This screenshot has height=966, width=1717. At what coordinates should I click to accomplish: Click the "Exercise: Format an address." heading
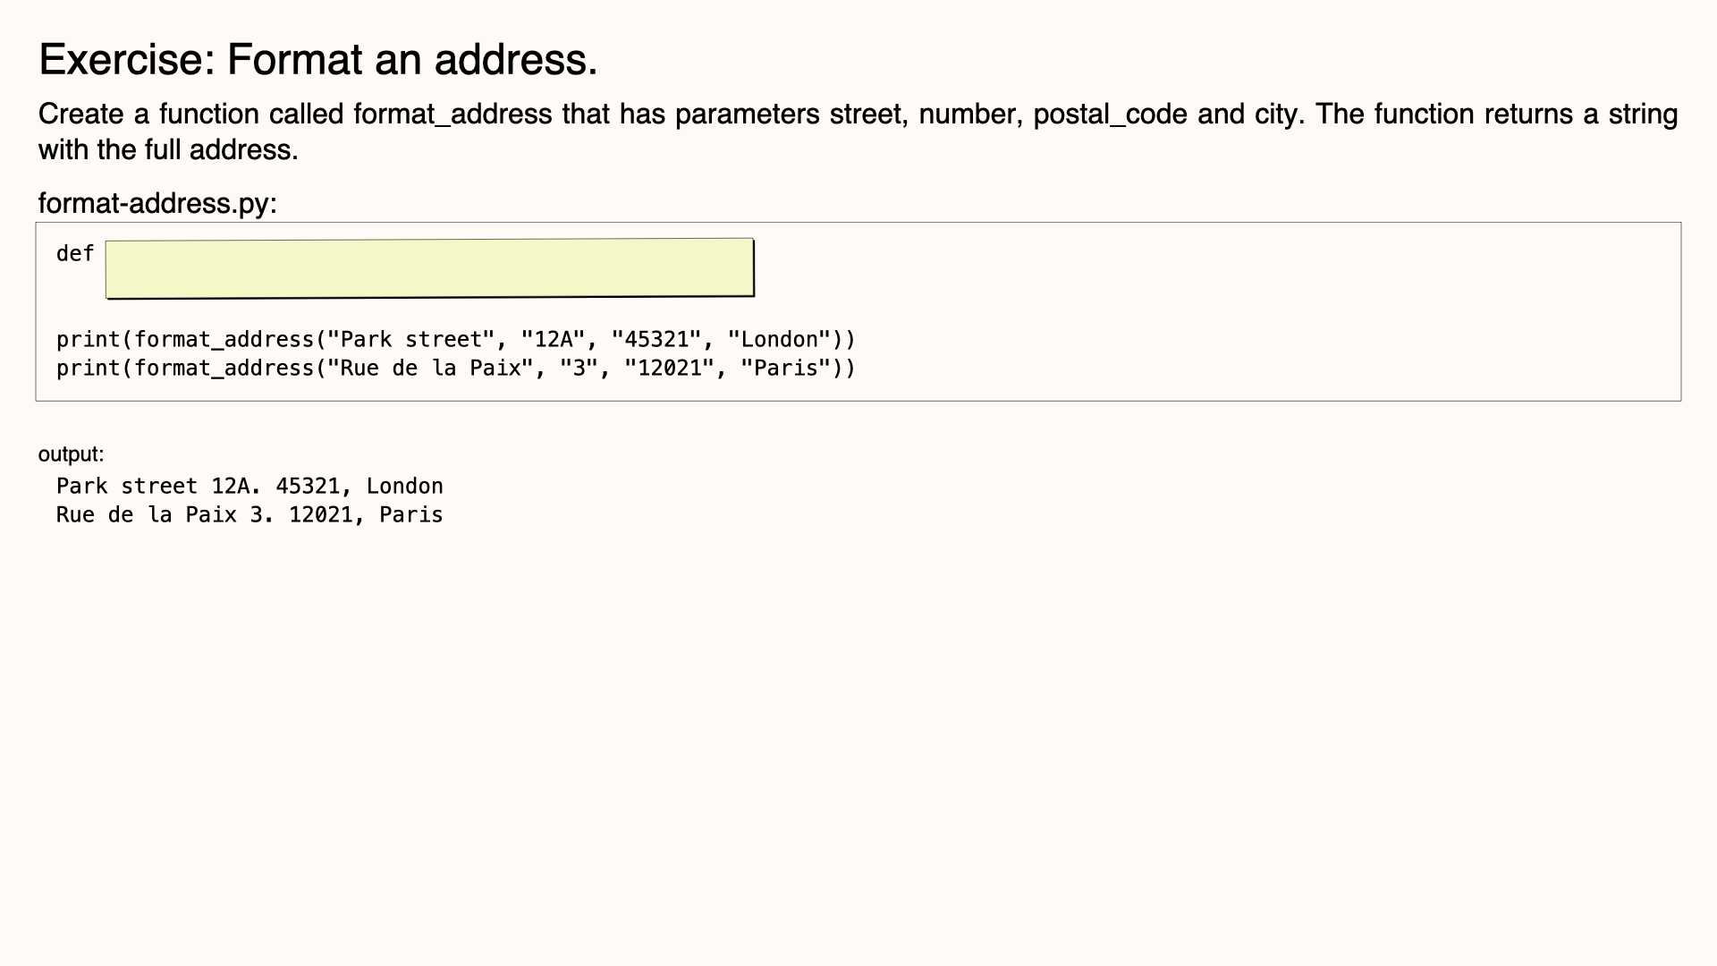point(318,60)
